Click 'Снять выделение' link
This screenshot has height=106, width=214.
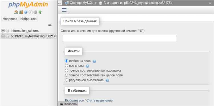coord(100,100)
